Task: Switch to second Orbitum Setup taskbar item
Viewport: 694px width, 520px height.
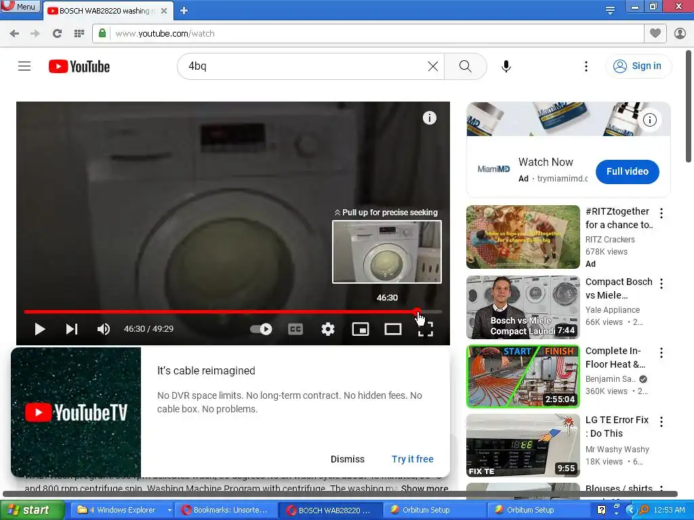Action: pyautogui.click(x=539, y=510)
